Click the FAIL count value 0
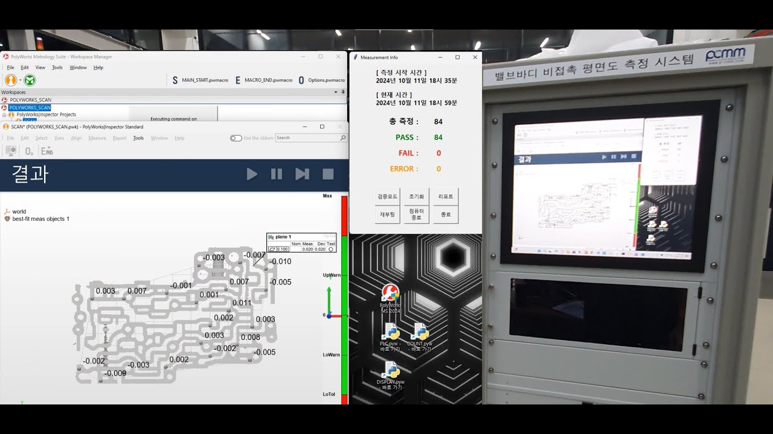 coord(438,153)
